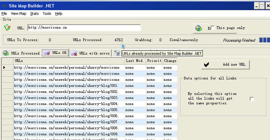Viewport: 270px width, 140px height.
Task: Open the File menu
Action: [x=4, y=14]
